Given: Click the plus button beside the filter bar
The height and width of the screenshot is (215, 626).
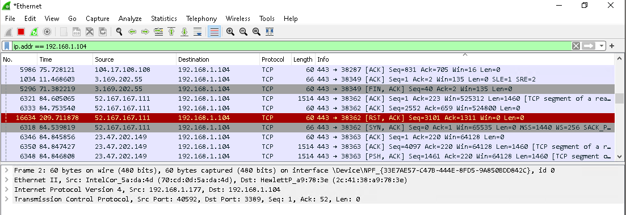Looking at the screenshot, I should pos(612,46).
